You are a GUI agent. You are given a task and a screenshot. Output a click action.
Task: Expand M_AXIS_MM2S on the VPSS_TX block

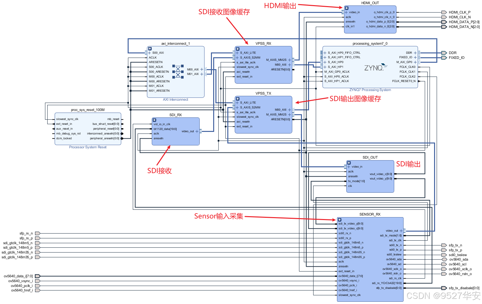click(289, 115)
